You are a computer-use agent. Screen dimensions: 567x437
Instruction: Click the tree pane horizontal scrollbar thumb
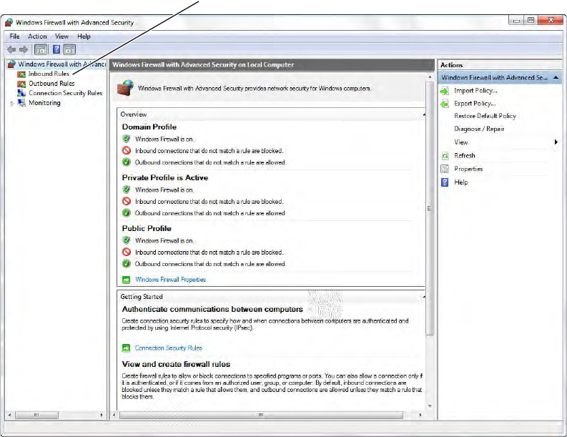(x=36, y=415)
